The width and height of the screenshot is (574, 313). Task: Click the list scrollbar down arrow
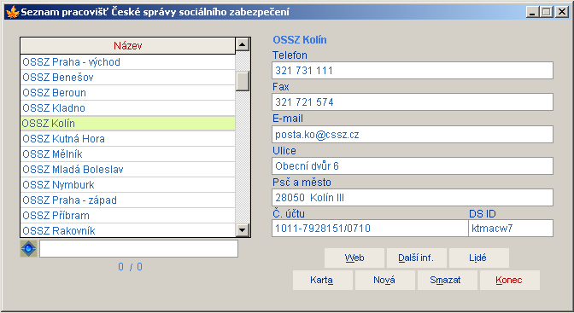(x=243, y=230)
